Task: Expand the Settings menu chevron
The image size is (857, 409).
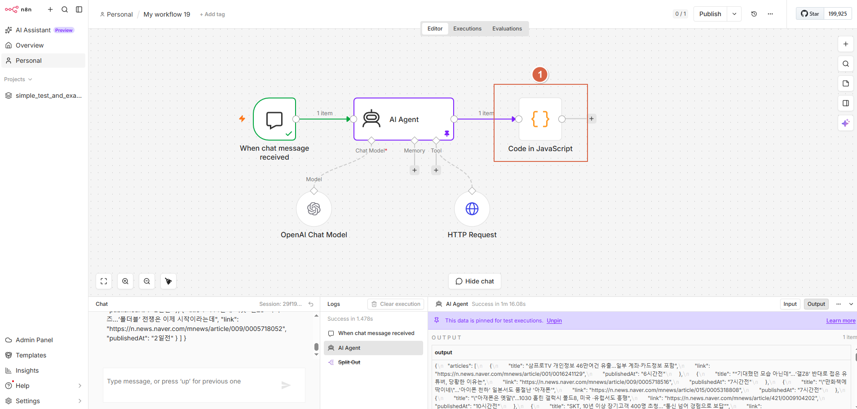Action: click(x=80, y=401)
